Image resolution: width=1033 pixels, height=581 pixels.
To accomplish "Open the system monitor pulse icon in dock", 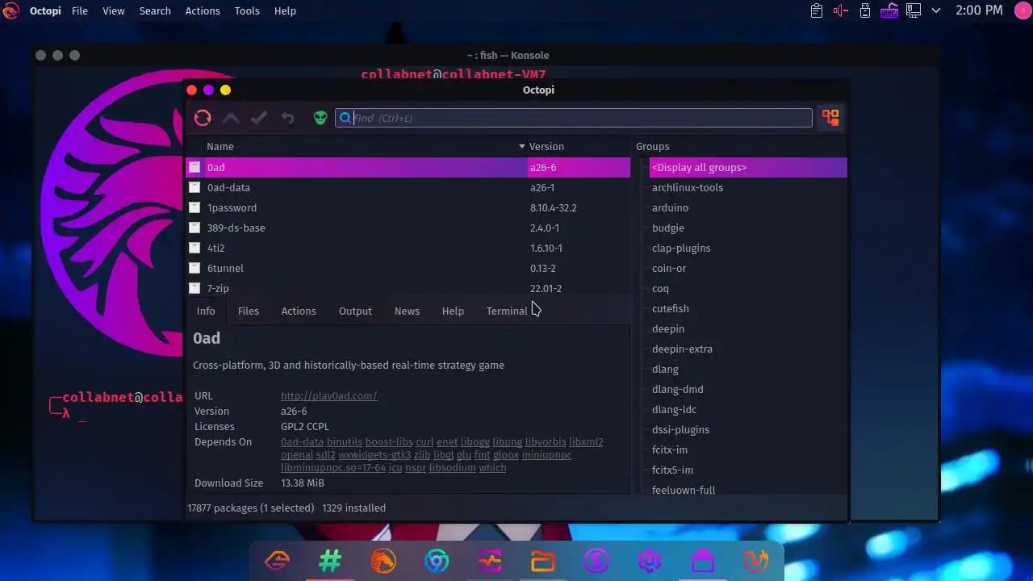I will tap(490, 560).
